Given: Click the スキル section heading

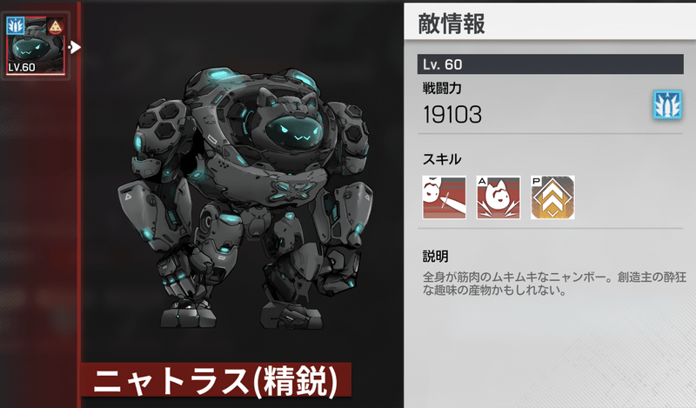Looking at the screenshot, I should click(x=442, y=159).
